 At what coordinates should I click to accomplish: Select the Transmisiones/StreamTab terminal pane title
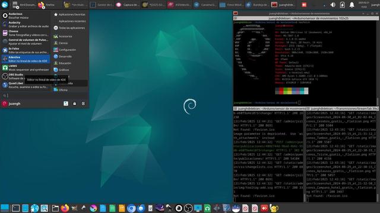[x=342, y=109]
